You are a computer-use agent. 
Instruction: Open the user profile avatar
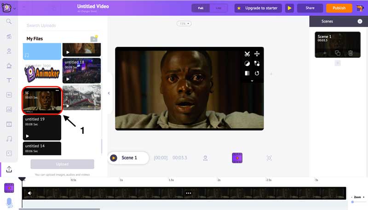360,8
